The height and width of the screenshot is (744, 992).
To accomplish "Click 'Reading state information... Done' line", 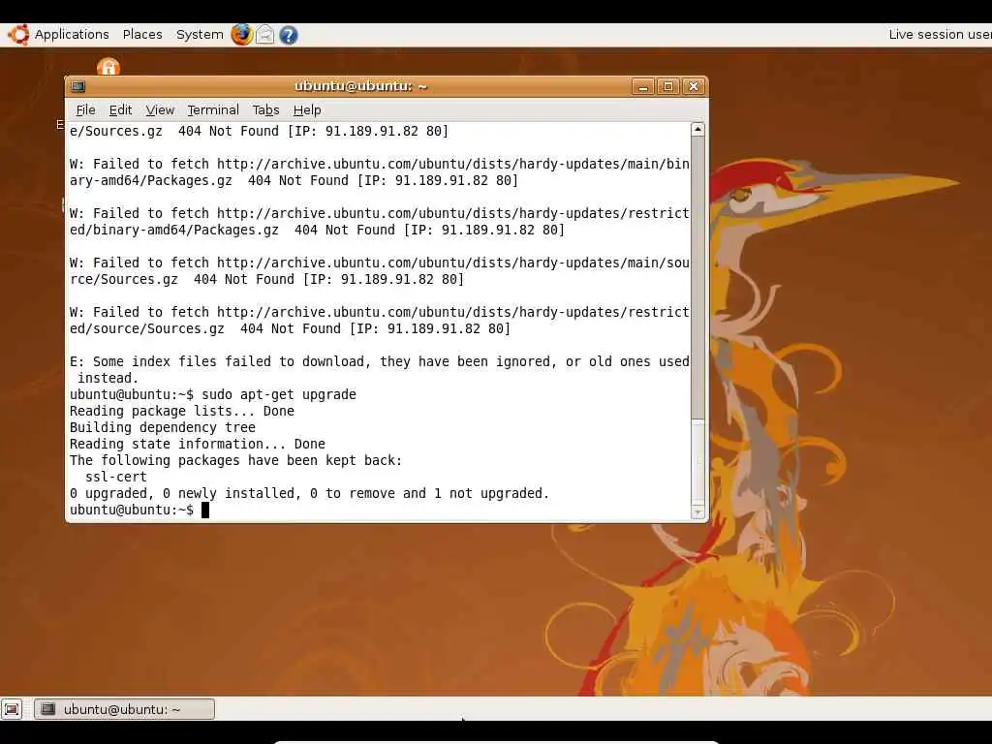I will coord(198,444).
